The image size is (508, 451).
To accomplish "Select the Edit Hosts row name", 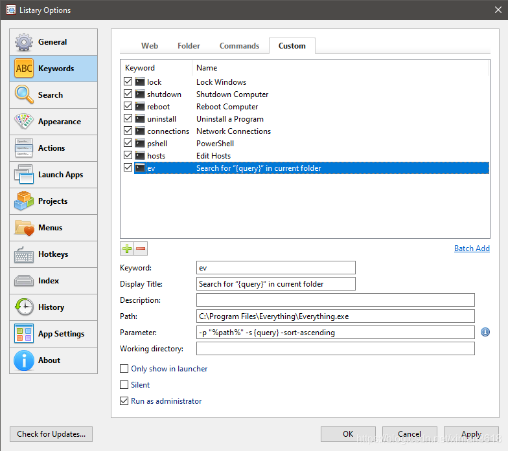I will [214, 155].
